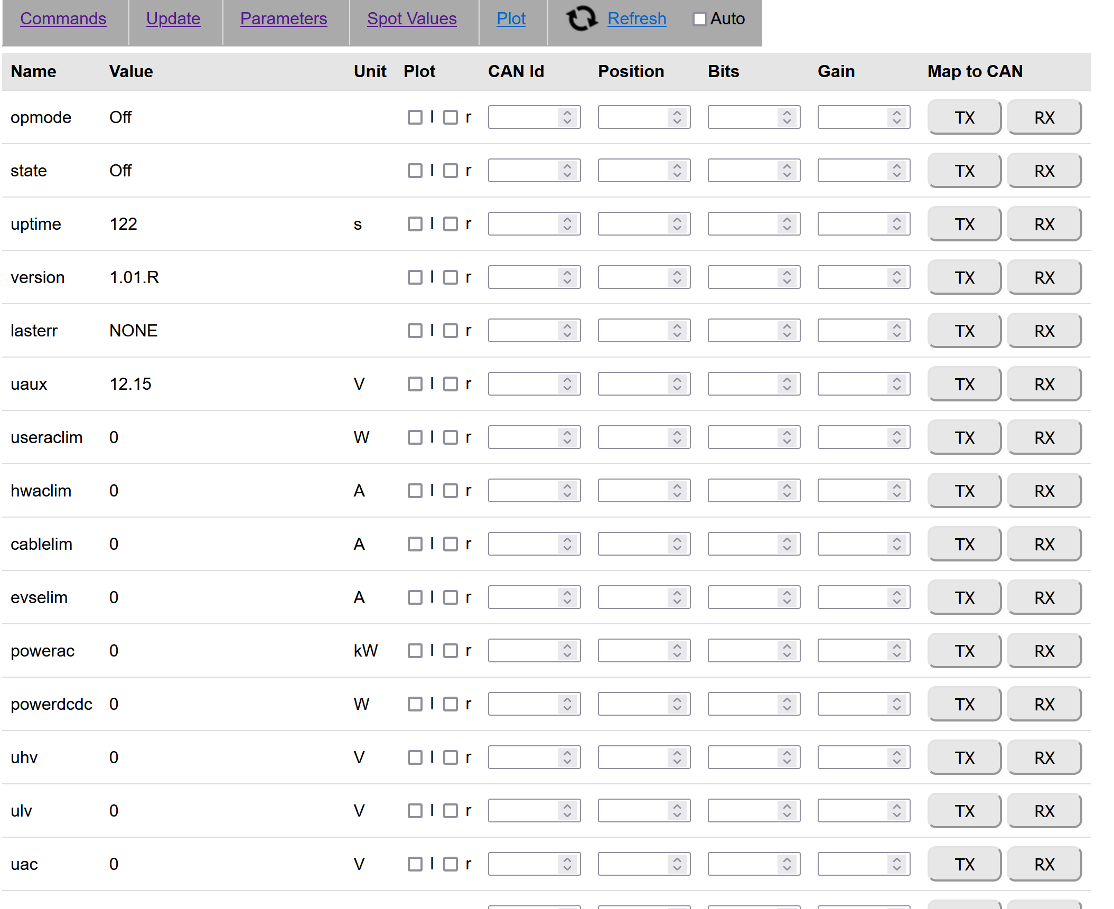Map uhv to CAN with TX
This screenshot has height=909, width=1114.
tap(964, 757)
